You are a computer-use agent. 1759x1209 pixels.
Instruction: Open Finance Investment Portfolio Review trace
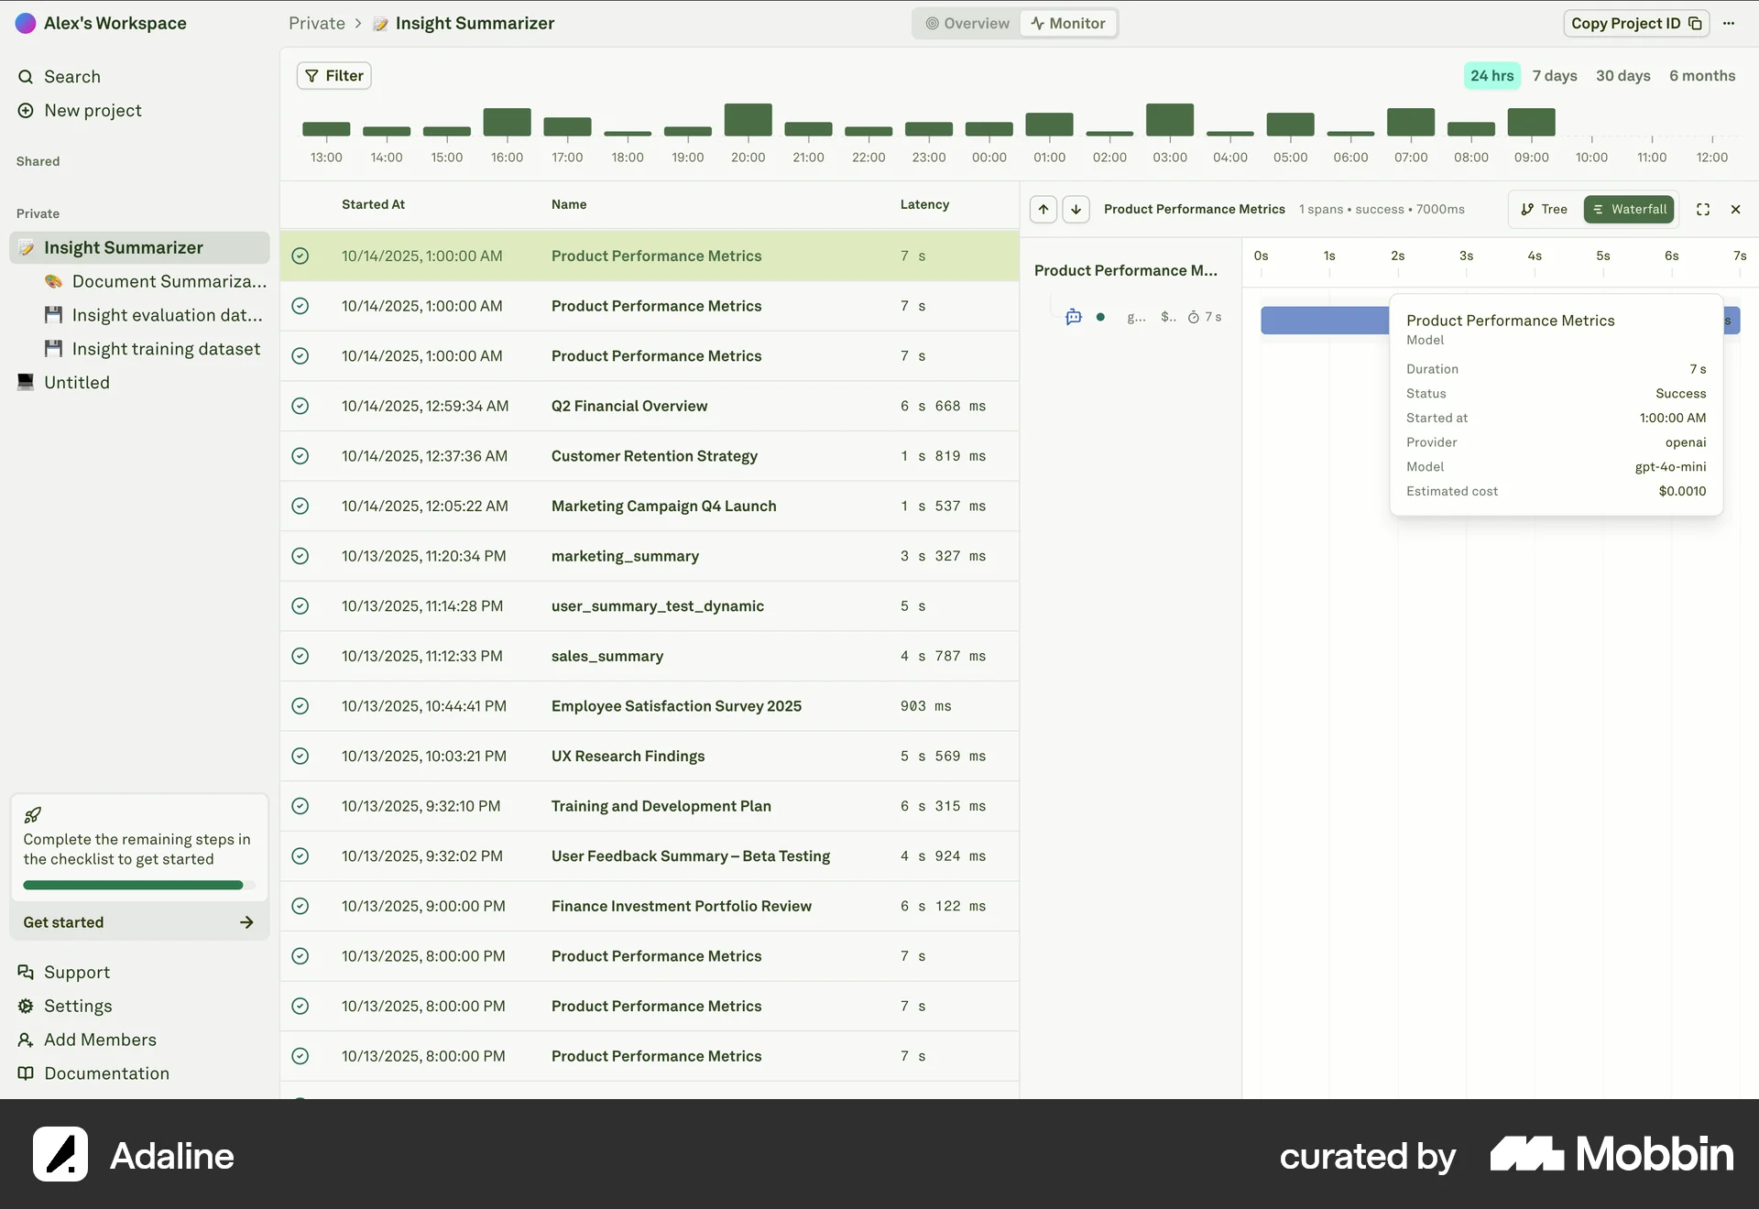click(650, 906)
